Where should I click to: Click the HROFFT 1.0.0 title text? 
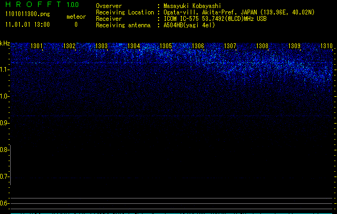42,4
